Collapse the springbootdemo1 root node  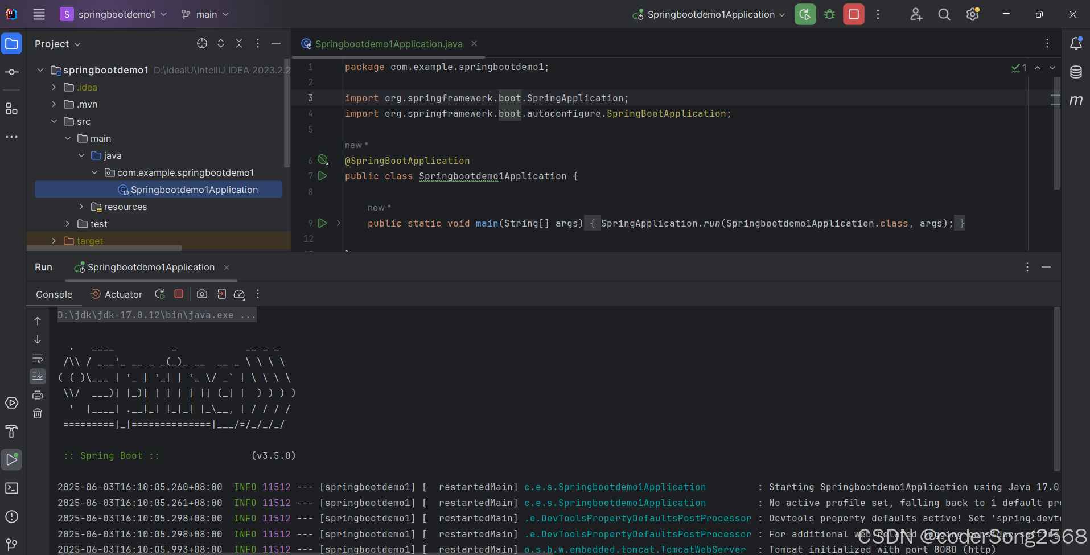coord(40,70)
